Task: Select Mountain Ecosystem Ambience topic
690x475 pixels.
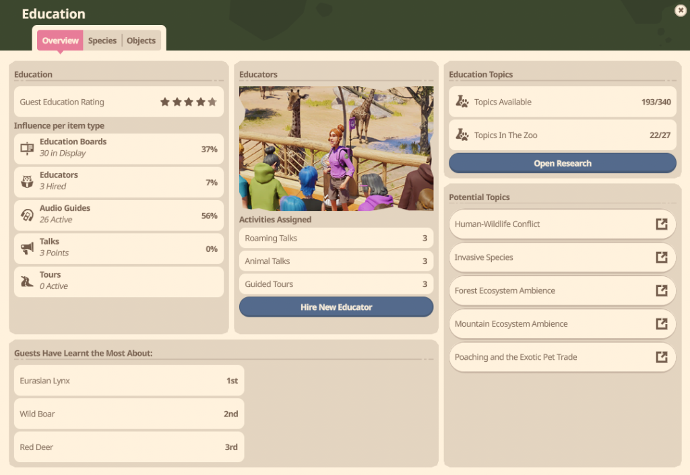Action: pyautogui.click(x=562, y=323)
